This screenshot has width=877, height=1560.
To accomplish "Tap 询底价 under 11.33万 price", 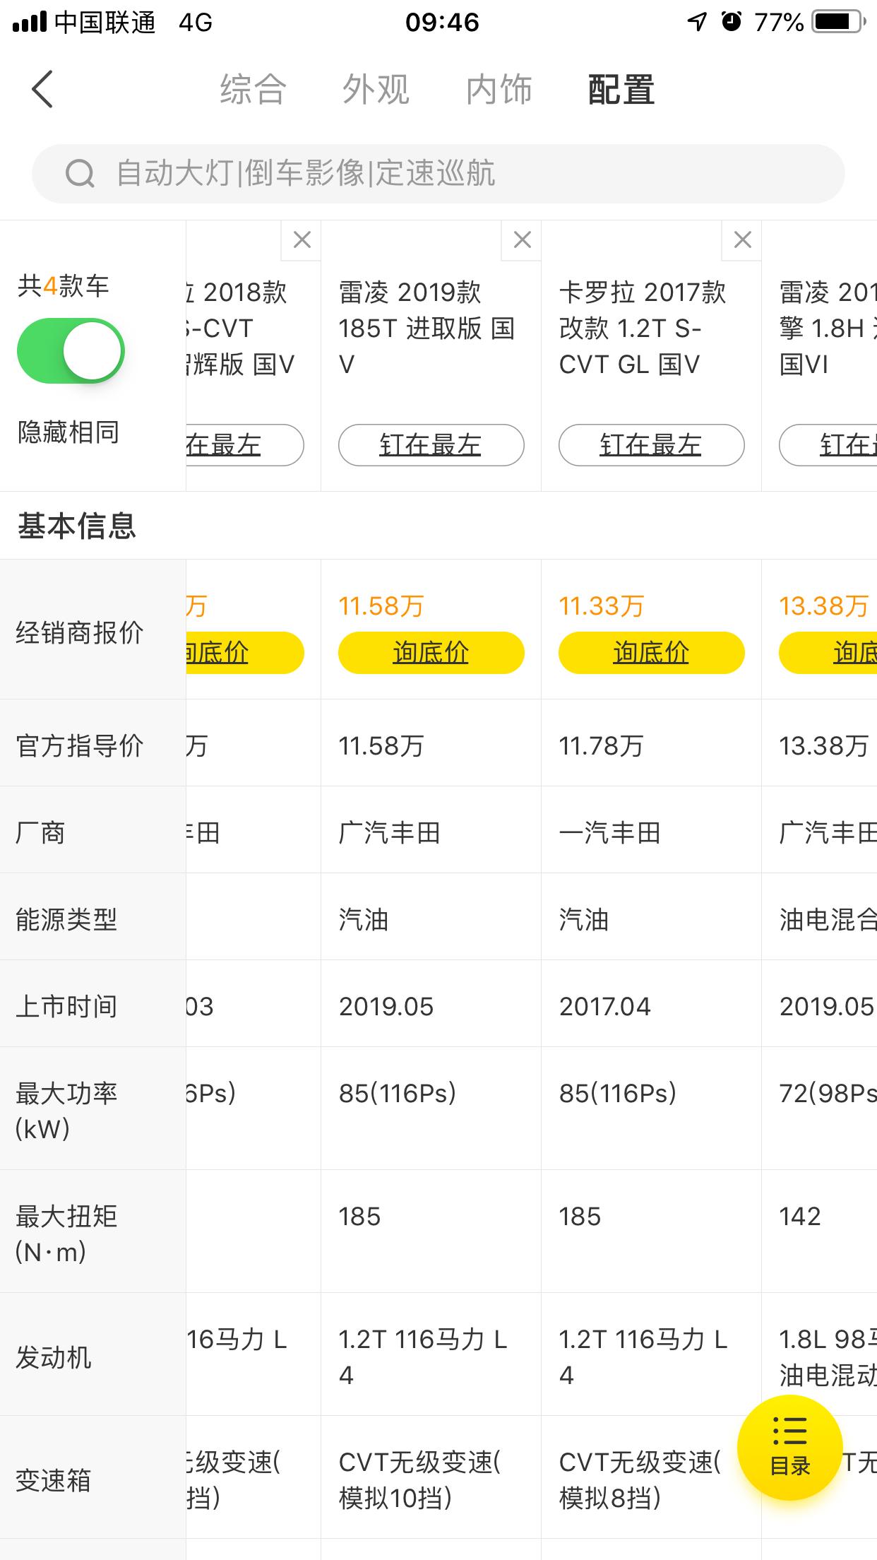I will [651, 652].
